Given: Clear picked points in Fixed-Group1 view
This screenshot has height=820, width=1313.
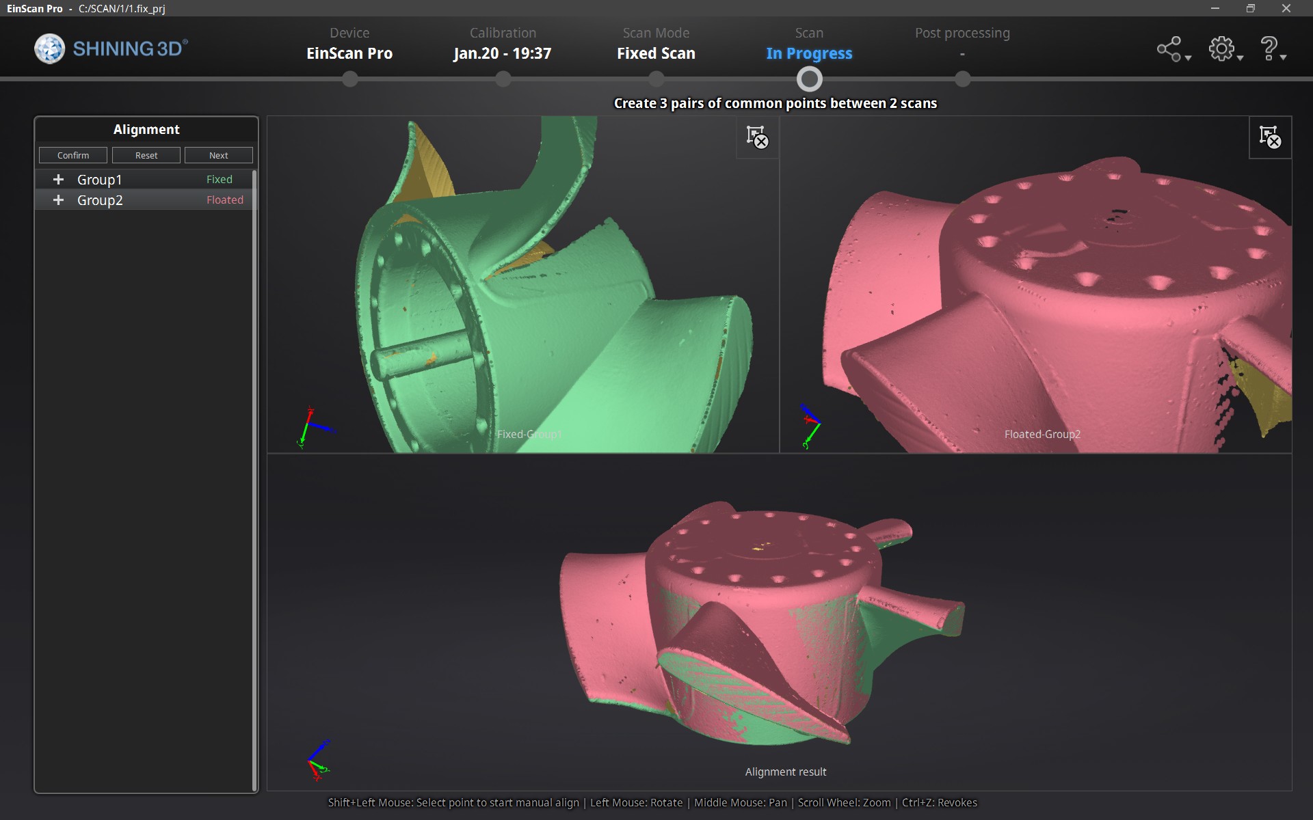Looking at the screenshot, I should point(757,137).
